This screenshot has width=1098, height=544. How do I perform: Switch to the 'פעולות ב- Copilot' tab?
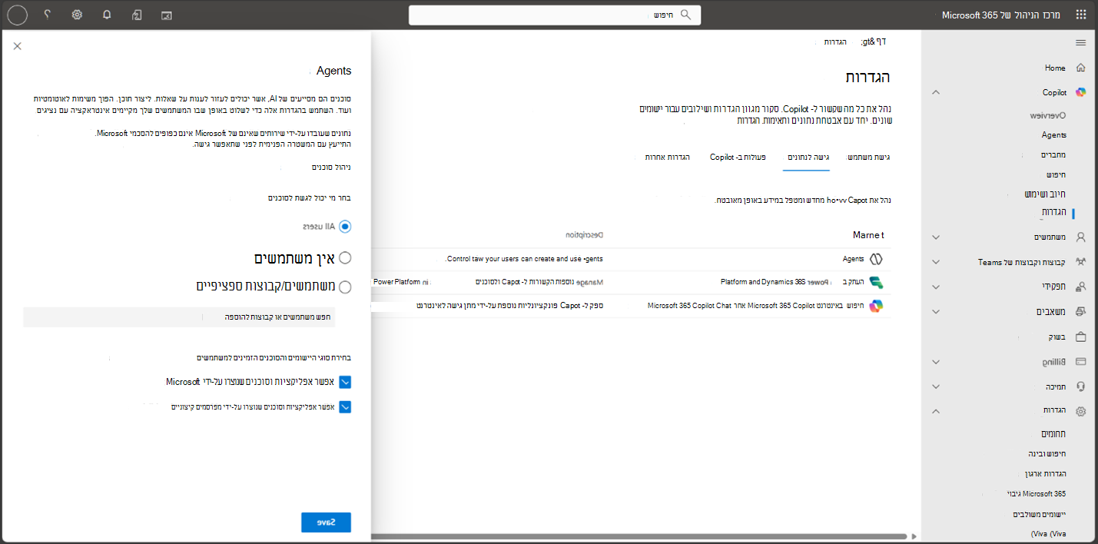pos(738,157)
